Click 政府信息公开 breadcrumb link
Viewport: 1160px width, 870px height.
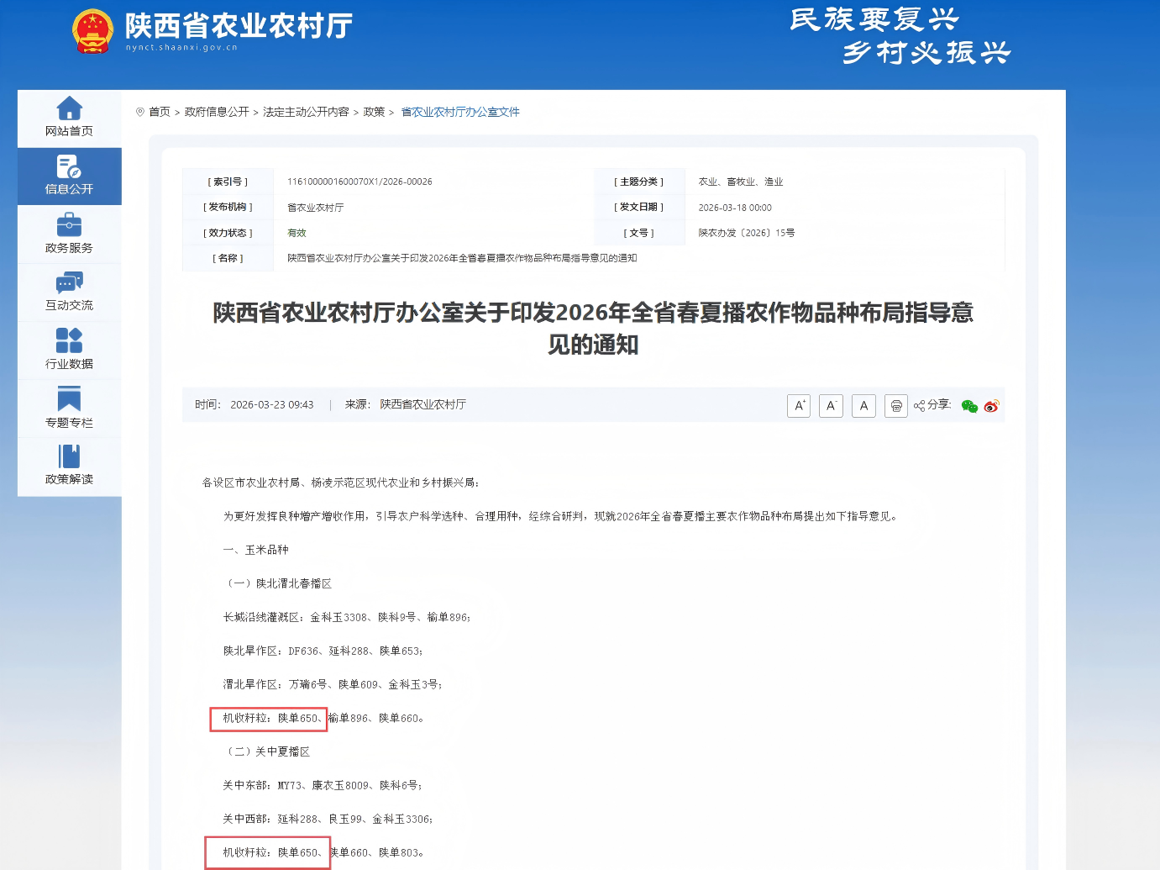coord(217,112)
